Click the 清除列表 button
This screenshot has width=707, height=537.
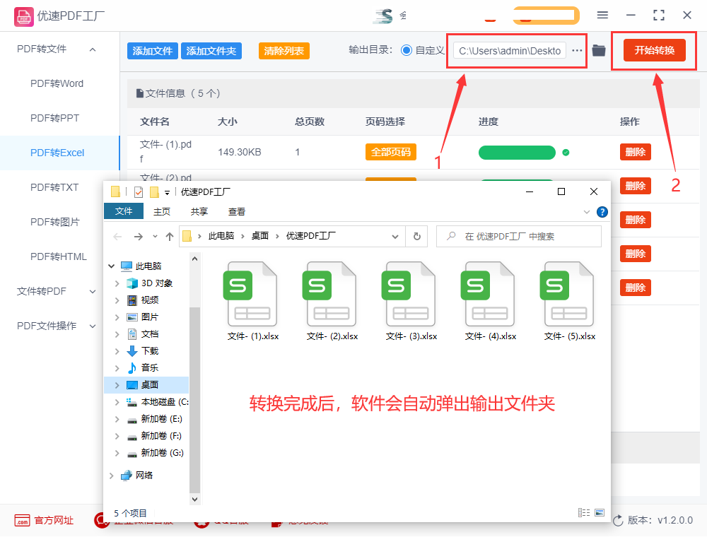pos(284,51)
